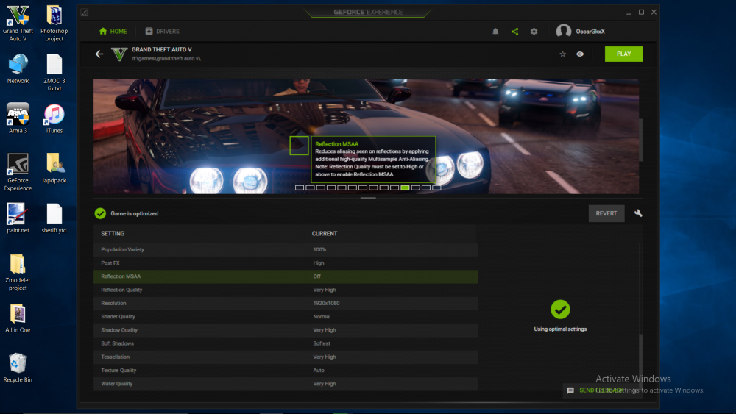
Task: Click the page scrollbar beside screenshot
Action: tap(641, 140)
